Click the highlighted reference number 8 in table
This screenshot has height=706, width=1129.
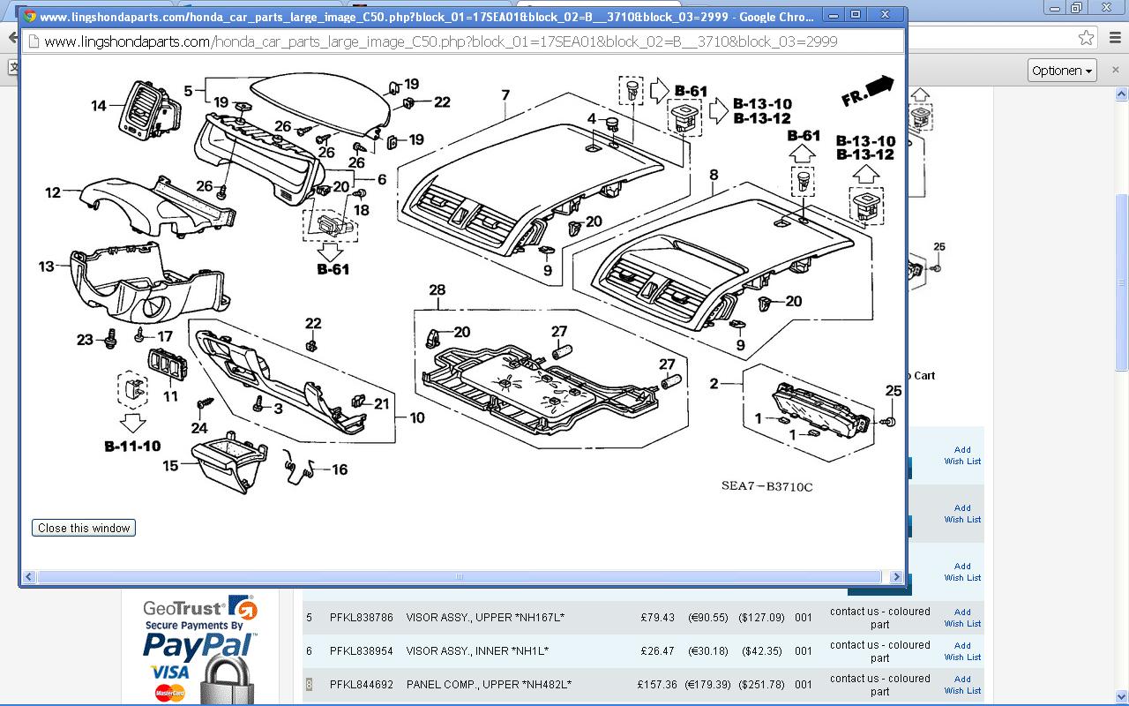(309, 685)
